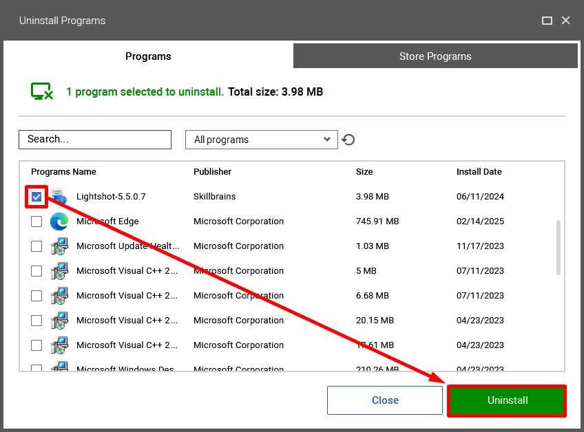Screen dimensions: 584x432
Task: Click the 6.68 MB size value
Action: 373,296
